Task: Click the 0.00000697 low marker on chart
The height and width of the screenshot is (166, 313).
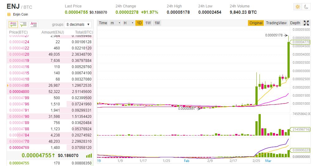Action: click(187, 108)
